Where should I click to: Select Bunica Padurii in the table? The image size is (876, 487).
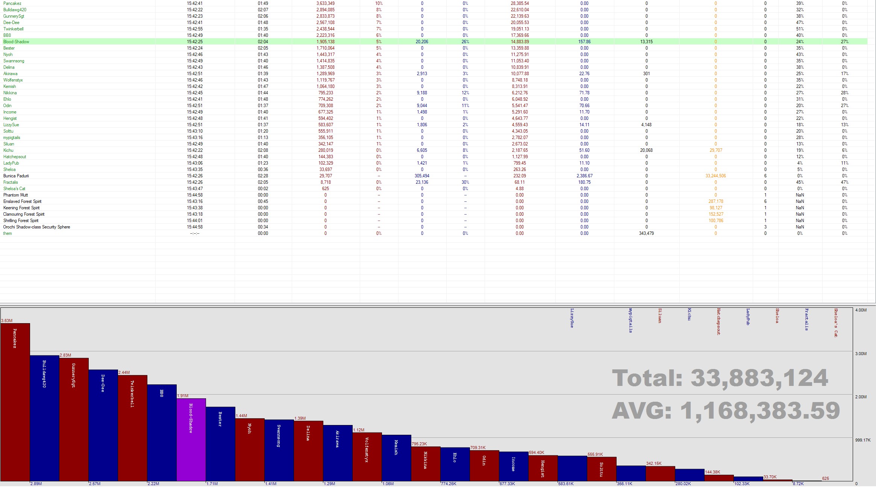16,176
